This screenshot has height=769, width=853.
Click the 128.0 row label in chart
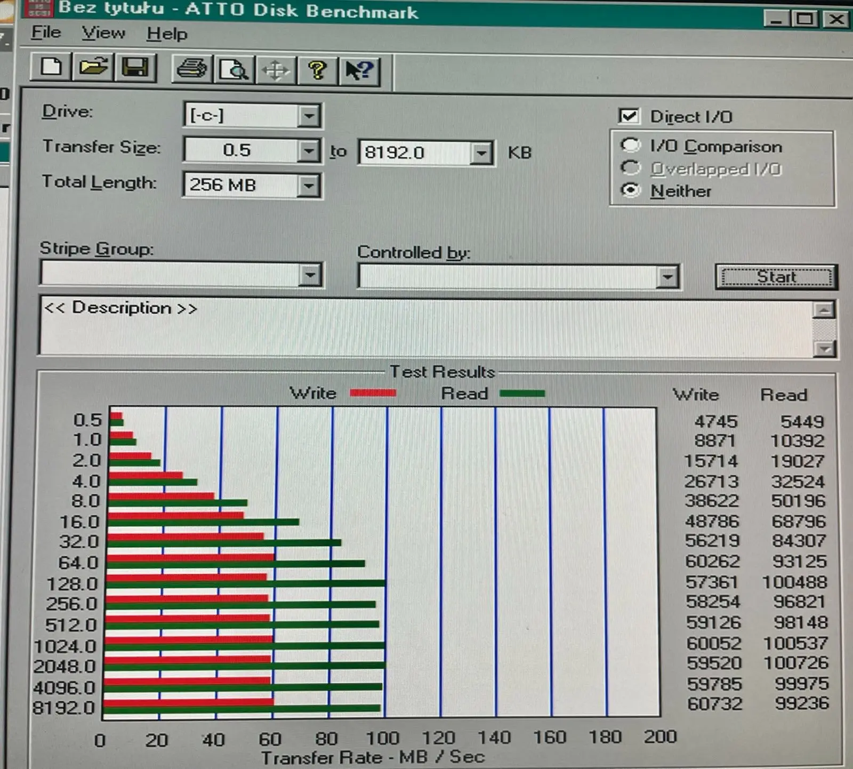(x=72, y=584)
